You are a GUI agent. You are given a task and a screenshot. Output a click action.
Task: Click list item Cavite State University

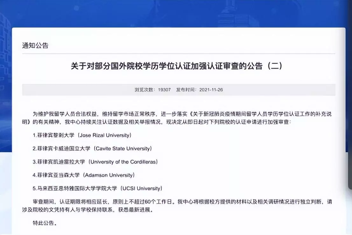[92, 149]
